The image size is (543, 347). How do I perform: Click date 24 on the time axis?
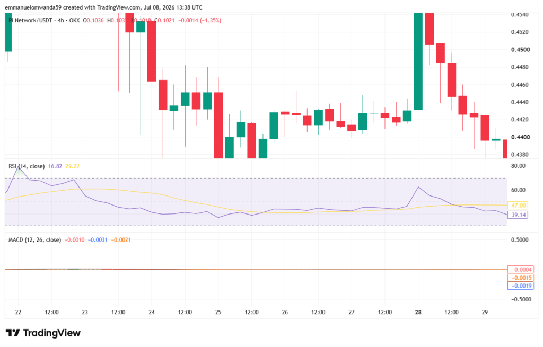click(x=152, y=313)
